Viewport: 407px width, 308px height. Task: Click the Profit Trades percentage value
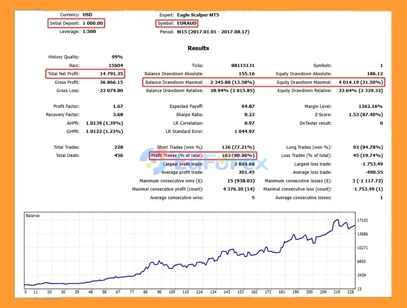click(x=238, y=155)
